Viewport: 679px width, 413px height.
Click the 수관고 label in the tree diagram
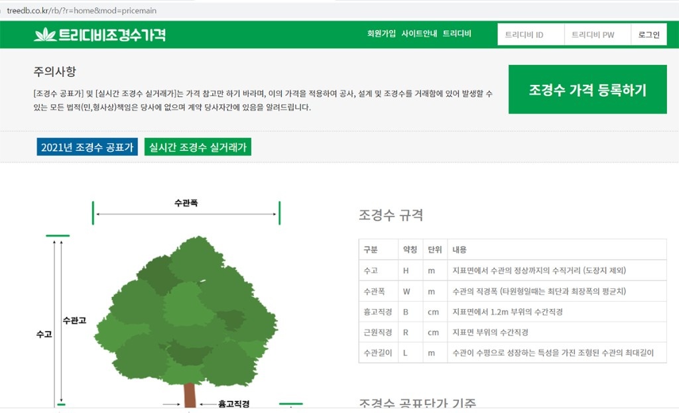click(x=74, y=320)
